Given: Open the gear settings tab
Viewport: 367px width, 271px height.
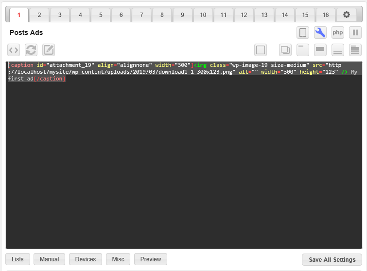Looking at the screenshot, I should coord(346,15).
